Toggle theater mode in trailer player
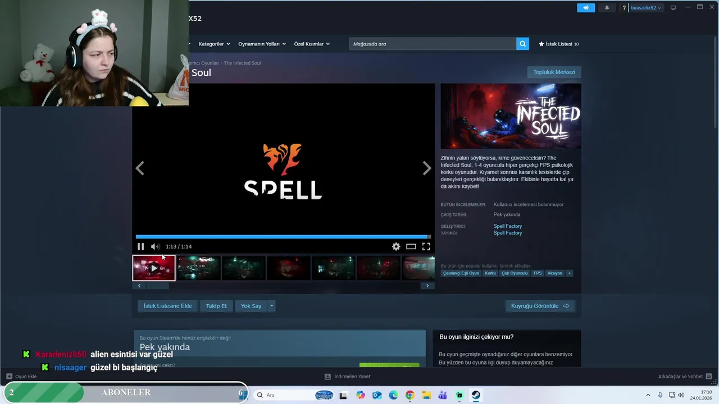This screenshot has width=719, height=404. coord(411,246)
